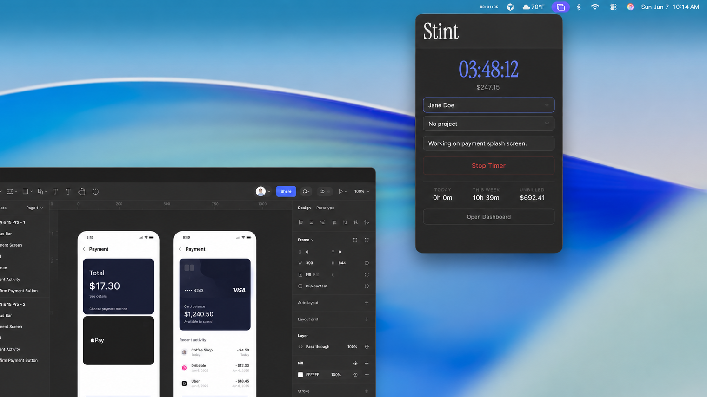Viewport: 707px width, 397px height.
Task: Click the align left icon
Action: tap(301, 222)
